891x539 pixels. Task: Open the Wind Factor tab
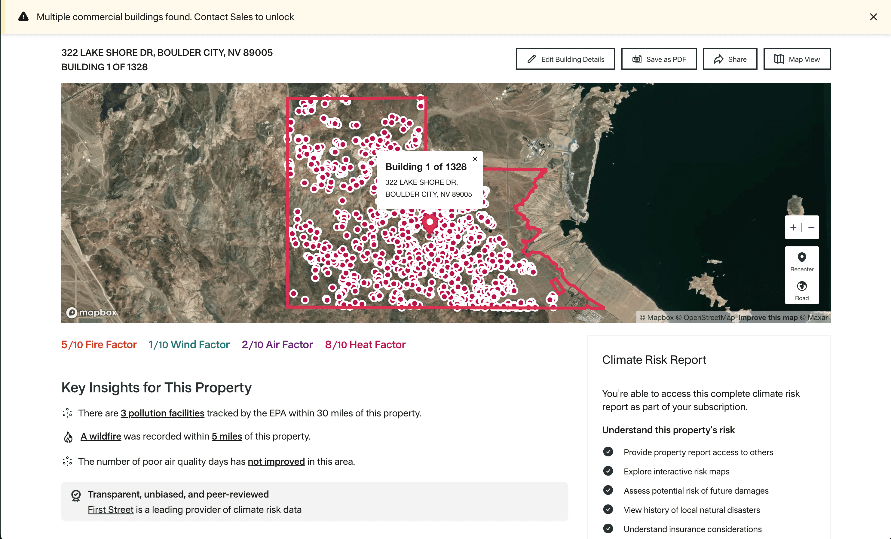(189, 345)
